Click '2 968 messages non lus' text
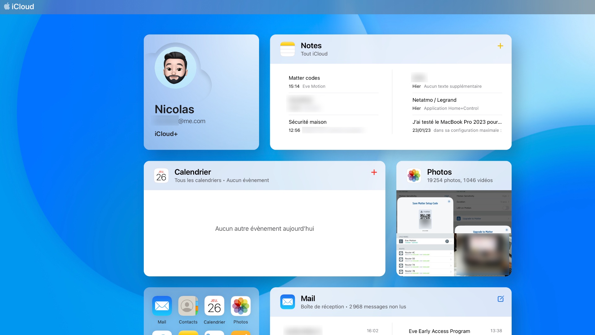595x335 pixels. pyautogui.click(x=377, y=306)
